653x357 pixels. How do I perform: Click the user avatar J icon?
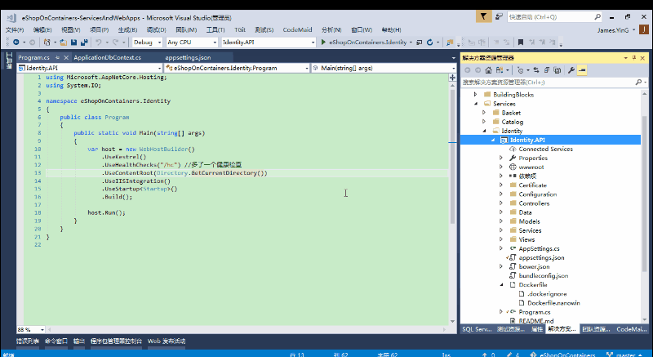click(644, 29)
